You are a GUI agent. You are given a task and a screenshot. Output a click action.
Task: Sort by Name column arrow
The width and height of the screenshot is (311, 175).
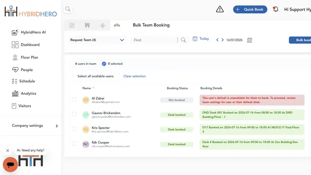(x=93, y=87)
